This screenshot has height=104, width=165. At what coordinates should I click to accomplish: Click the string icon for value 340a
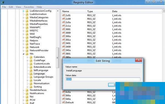(x=64, y=50)
